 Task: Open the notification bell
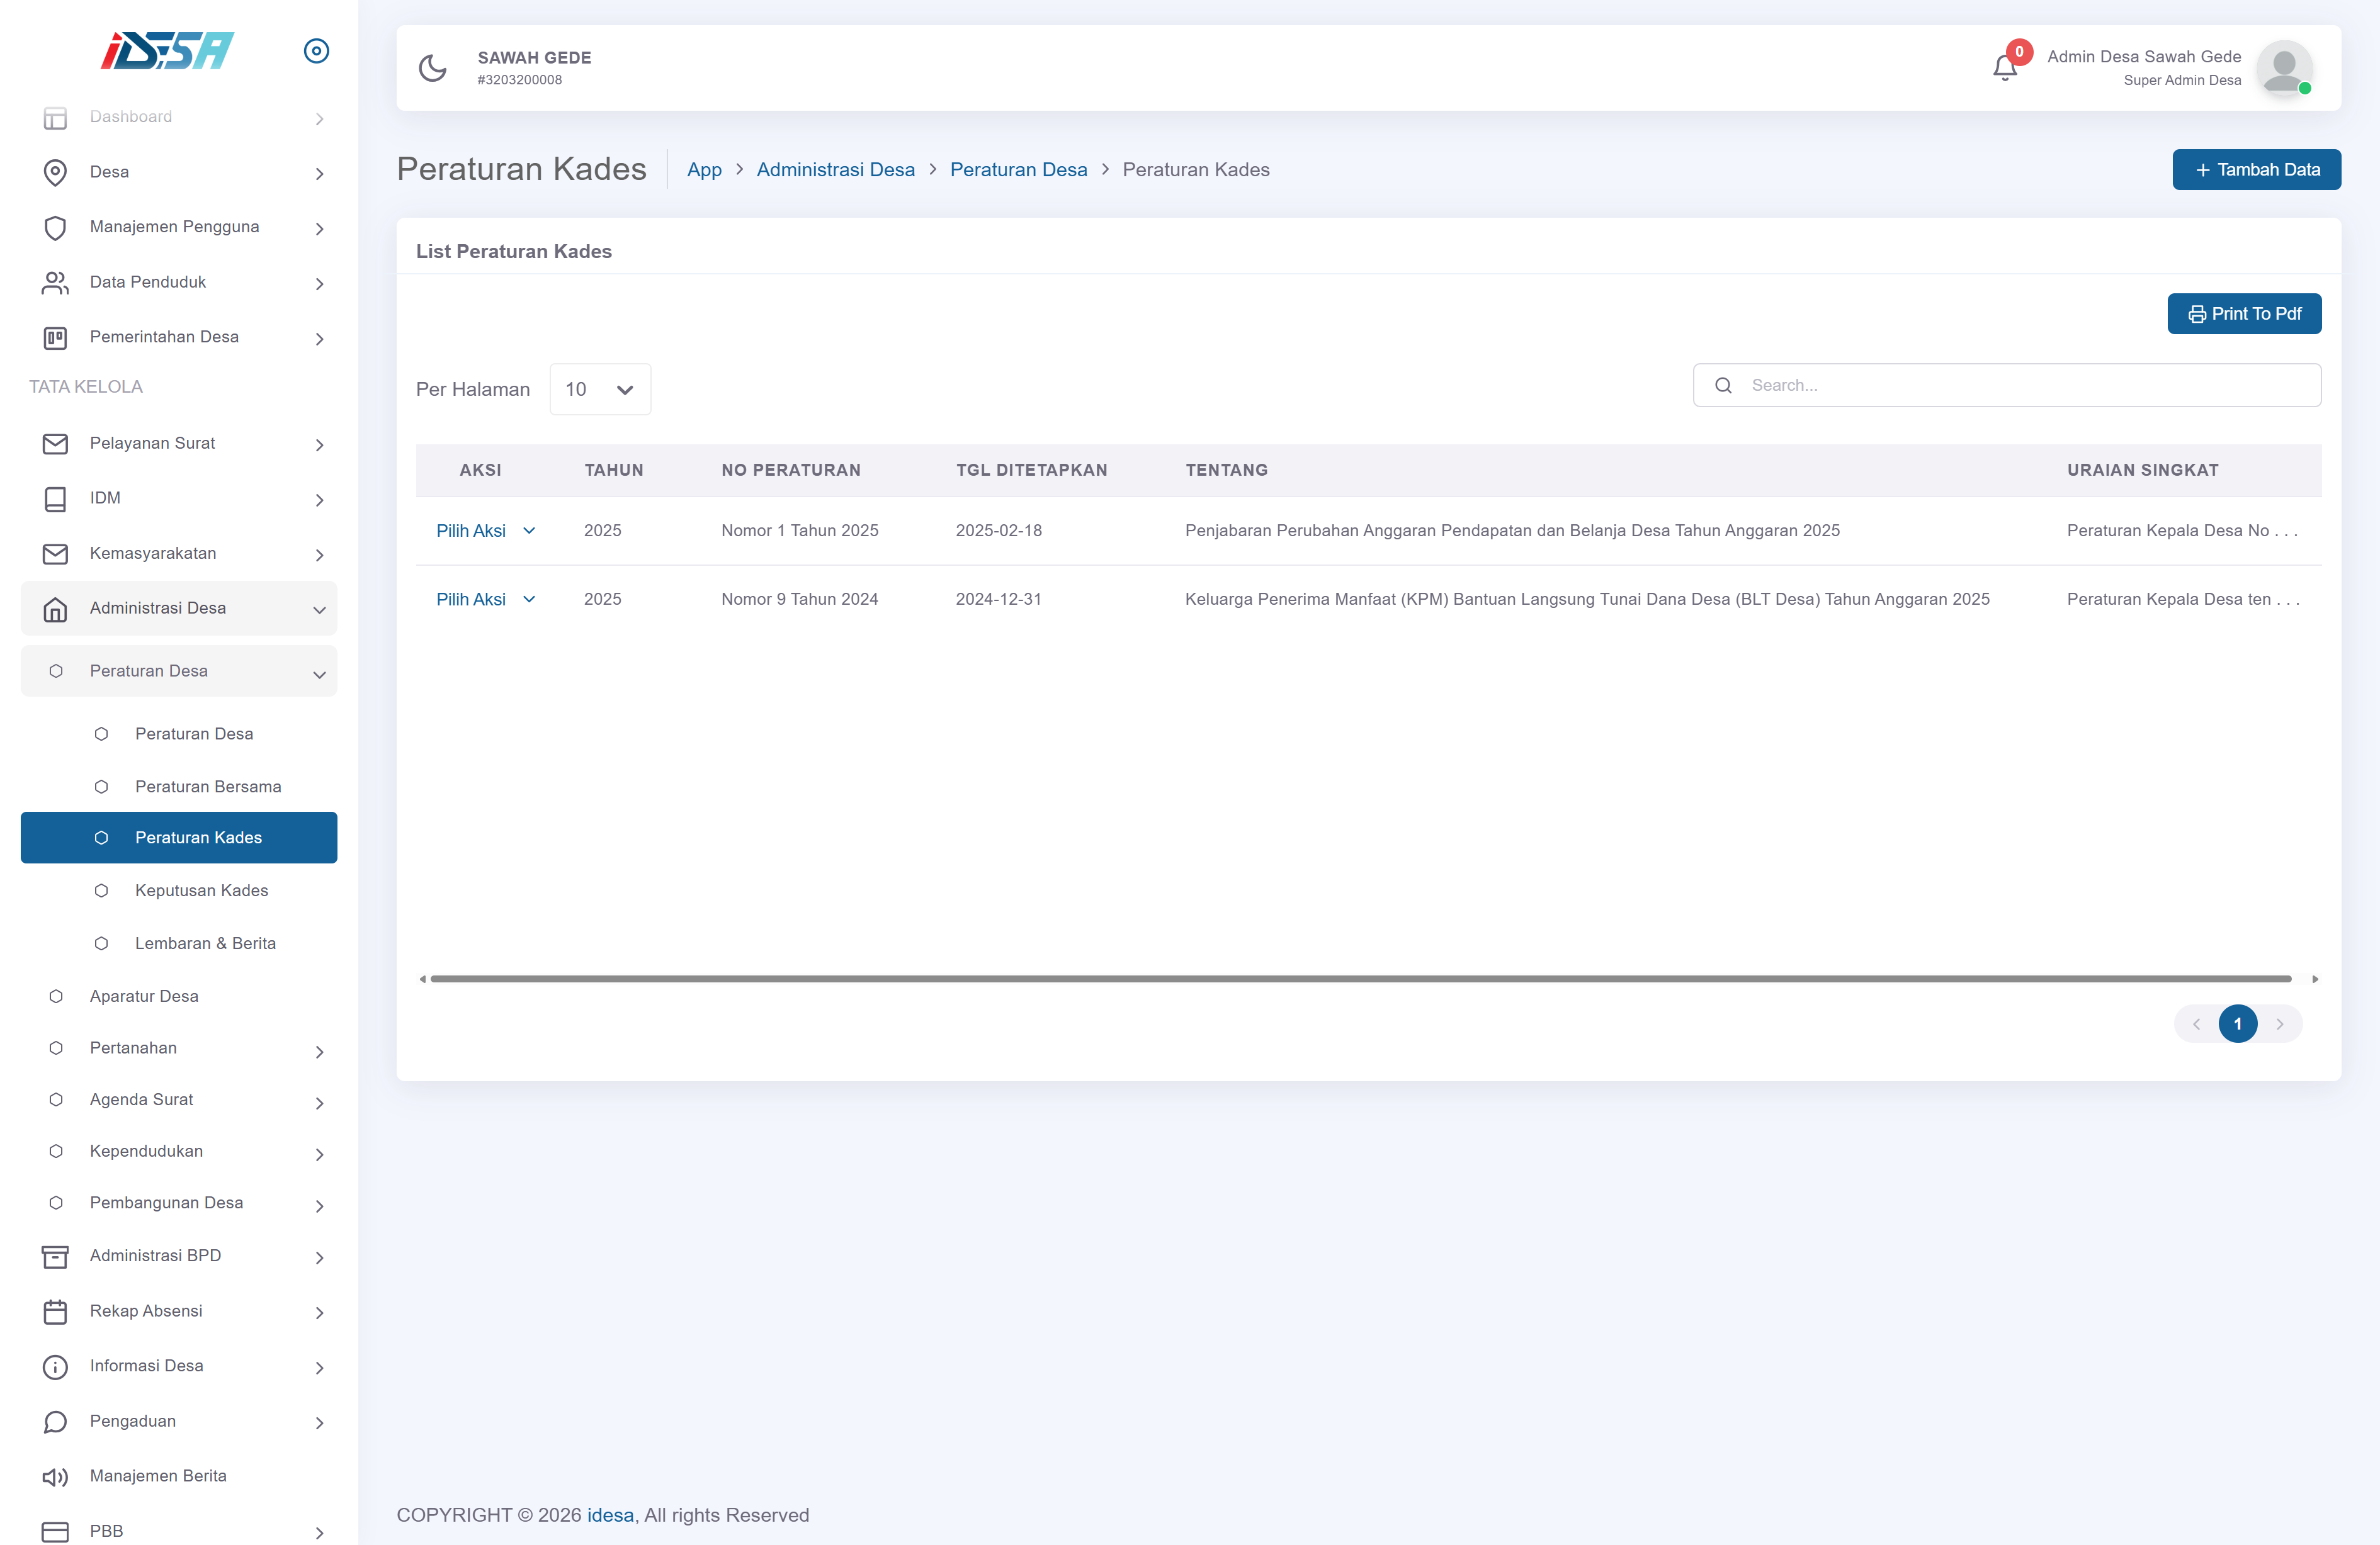pyautogui.click(x=2004, y=68)
